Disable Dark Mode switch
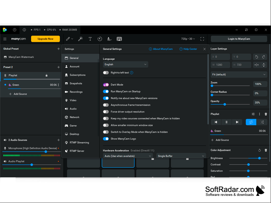Screen dimensions: 271x203 106,85
